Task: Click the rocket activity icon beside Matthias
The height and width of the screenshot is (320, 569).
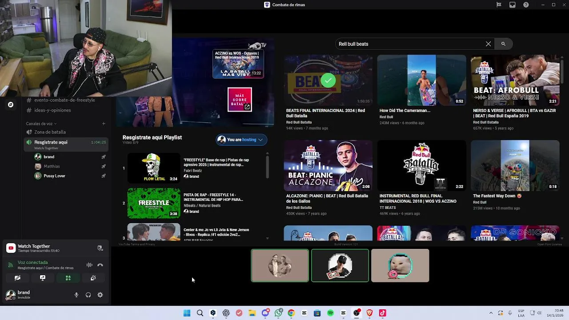Action: [104, 166]
